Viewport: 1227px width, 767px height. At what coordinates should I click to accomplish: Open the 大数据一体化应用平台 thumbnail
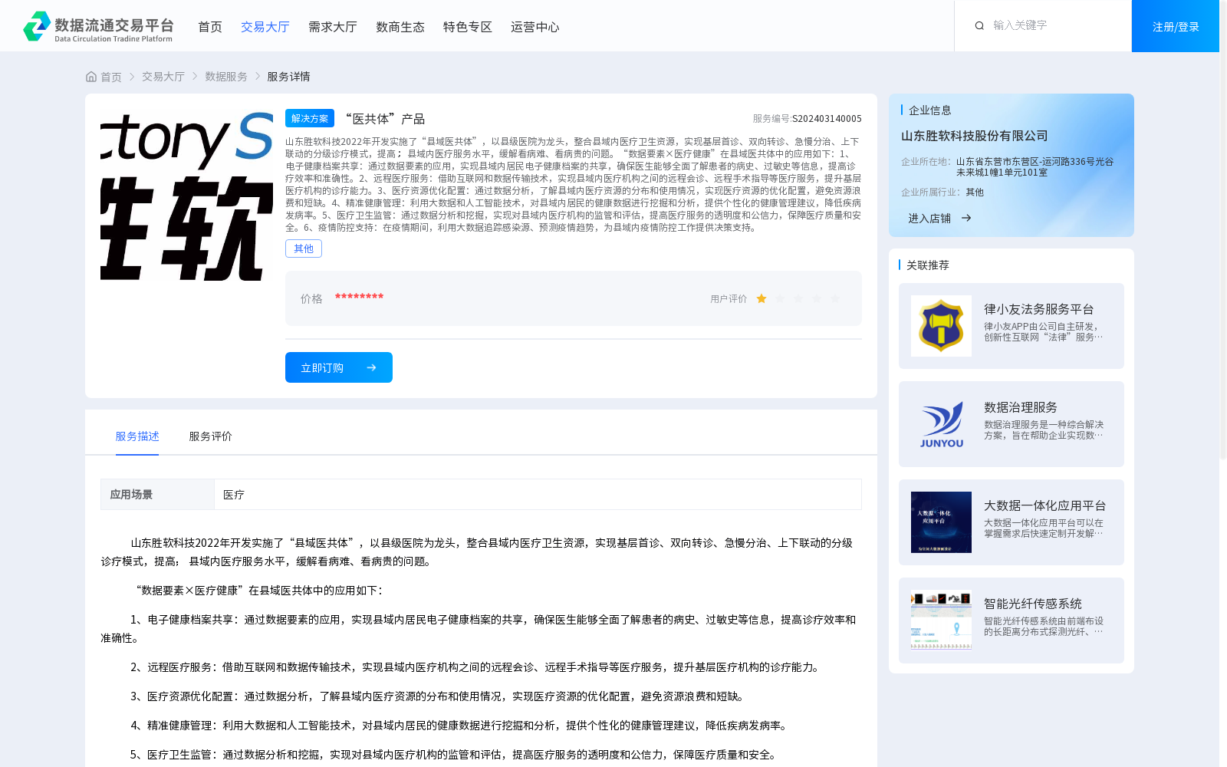point(941,522)
